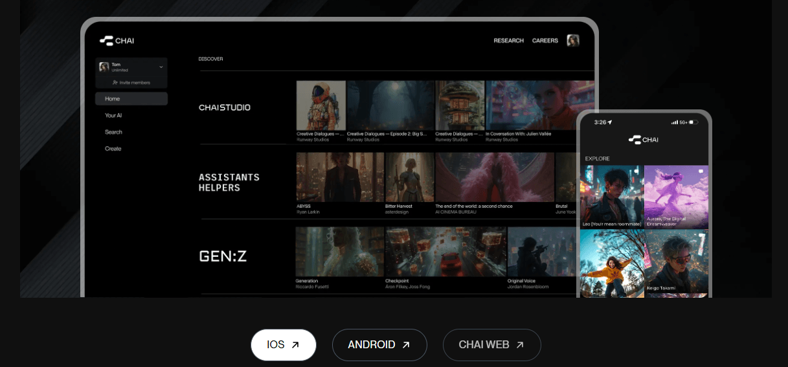Image resolution: width=788 pixels, height=367 pixels.
Task: Select Home in the sidebar
Action: pos(131,98)
